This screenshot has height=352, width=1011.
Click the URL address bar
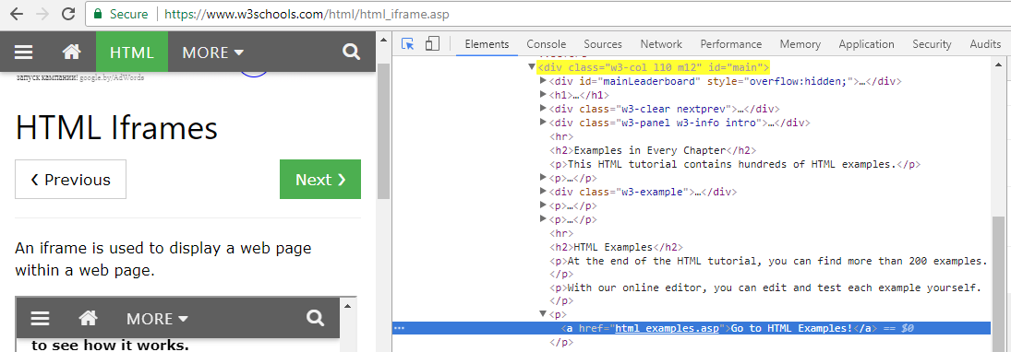click(x=548, y=14)
